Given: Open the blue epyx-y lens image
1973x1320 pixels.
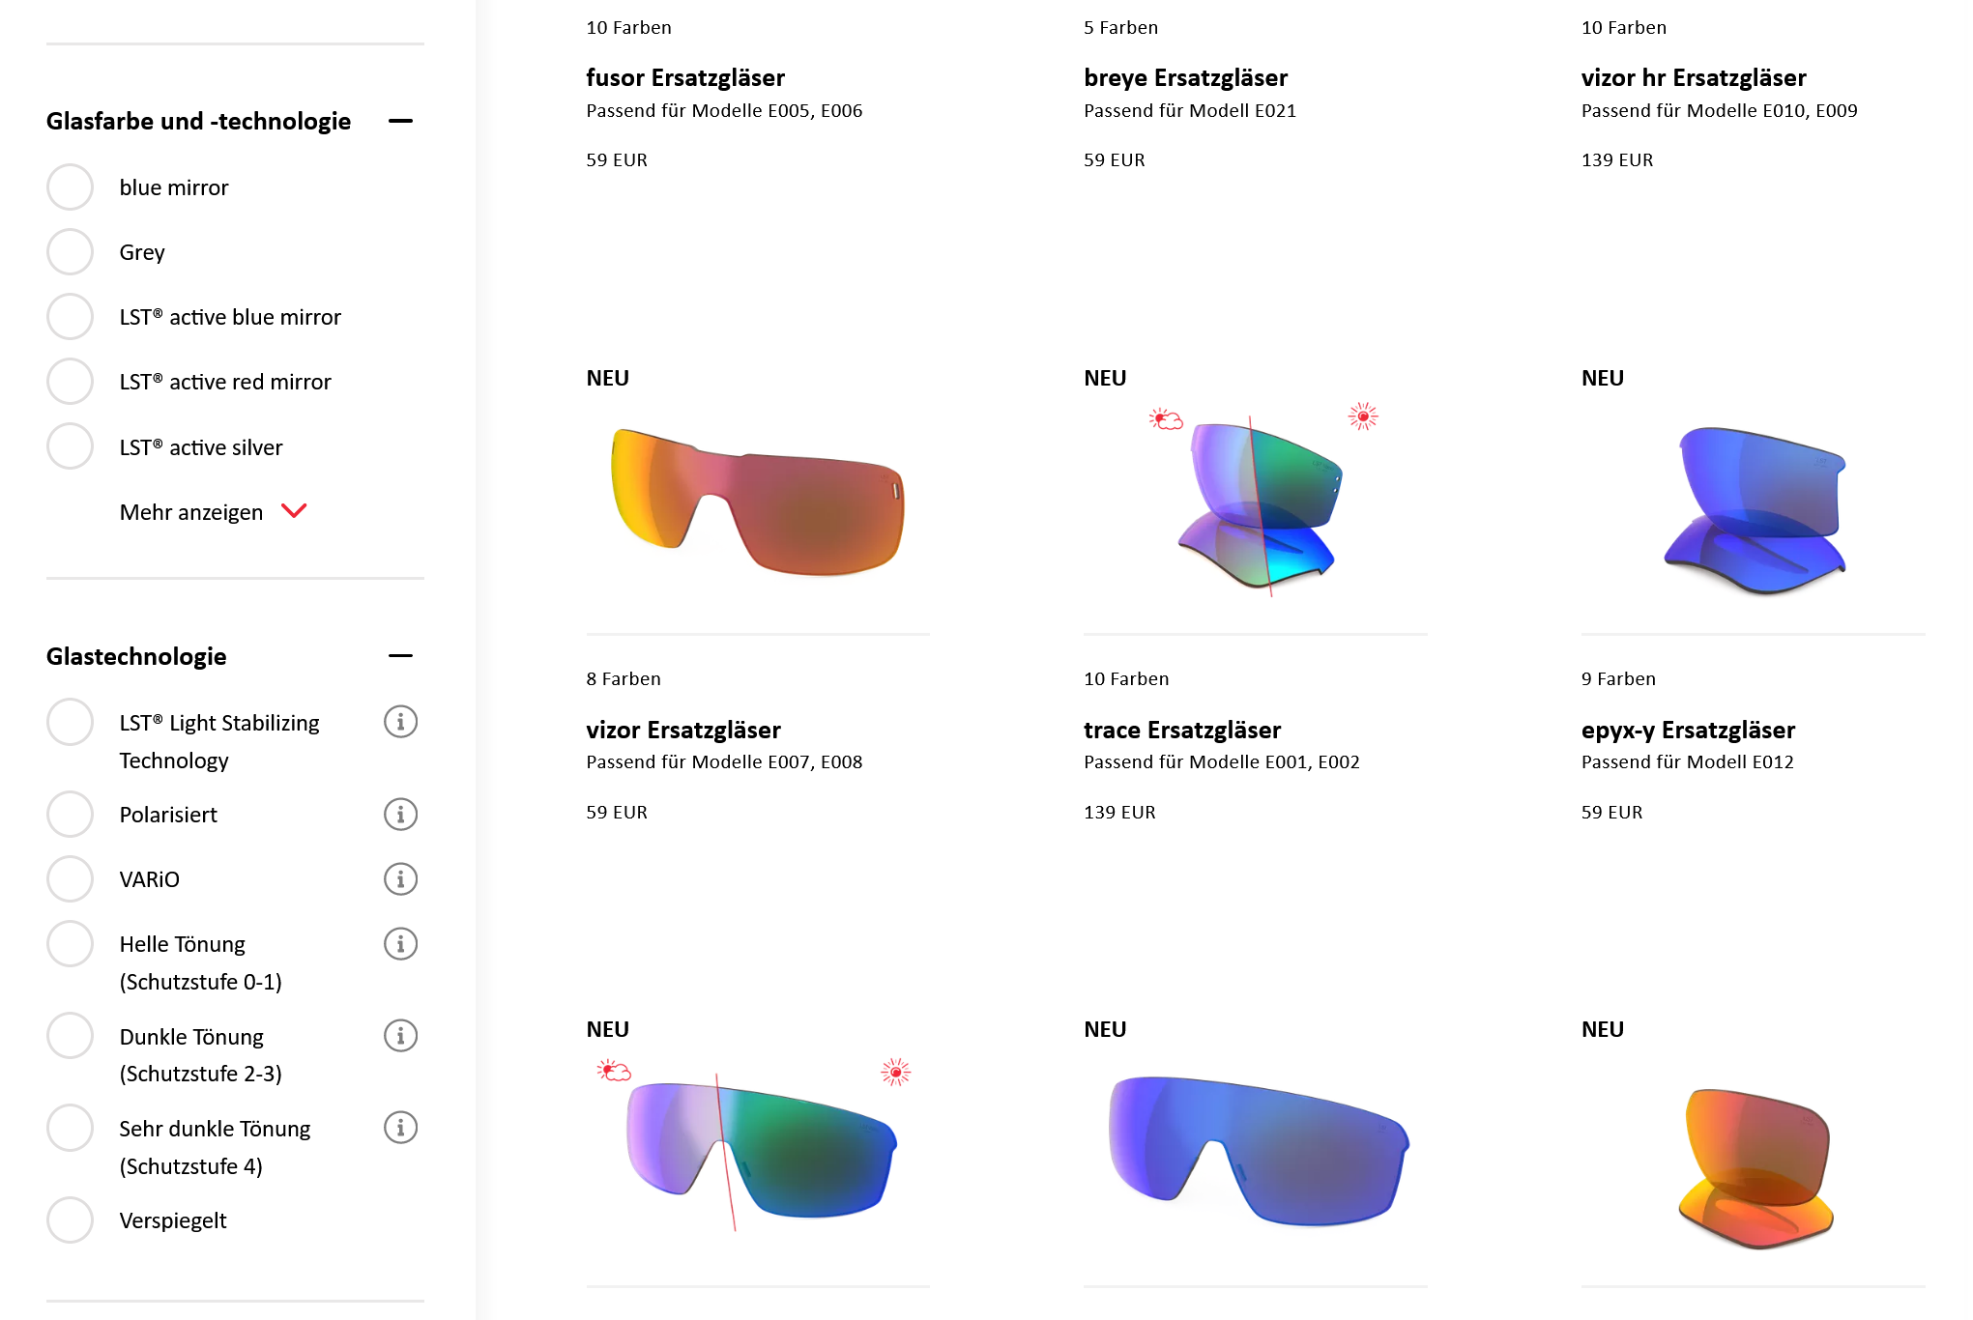Looking at the screenshot, I should pyautogui.click(x=1755, y=509).
